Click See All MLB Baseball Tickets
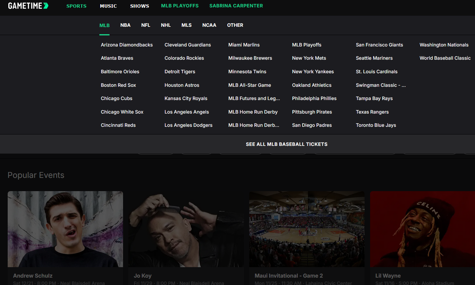The width and height of the screenshot is (475, 285). [286, 144]
